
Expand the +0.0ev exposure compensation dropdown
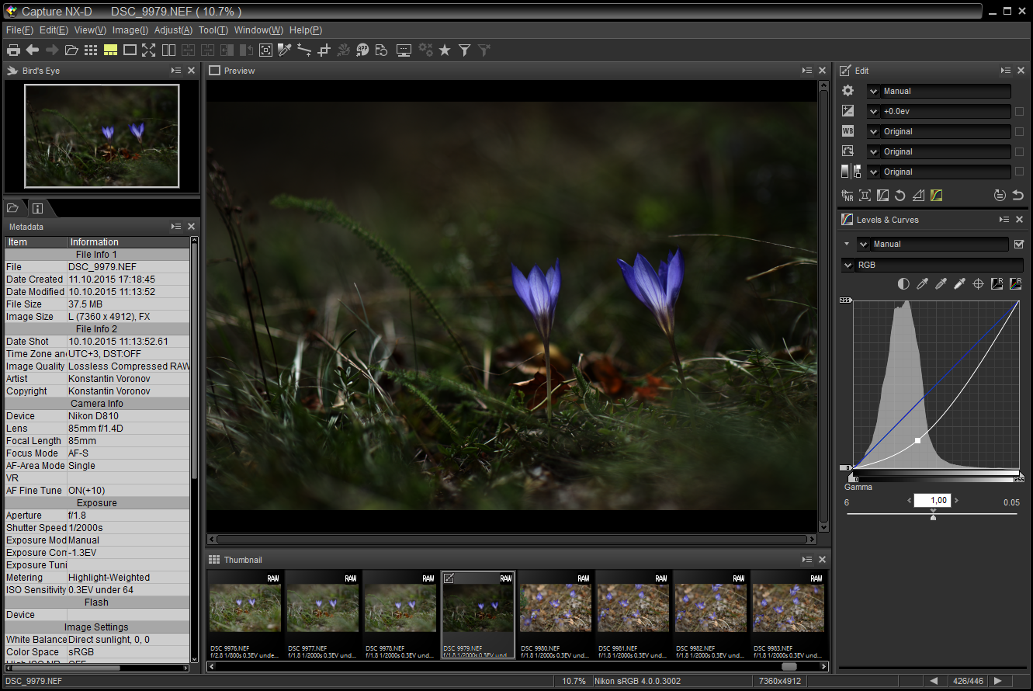pos(874,112)
